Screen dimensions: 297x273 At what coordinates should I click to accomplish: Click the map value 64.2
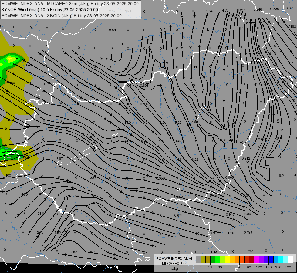tap(29, 65)
